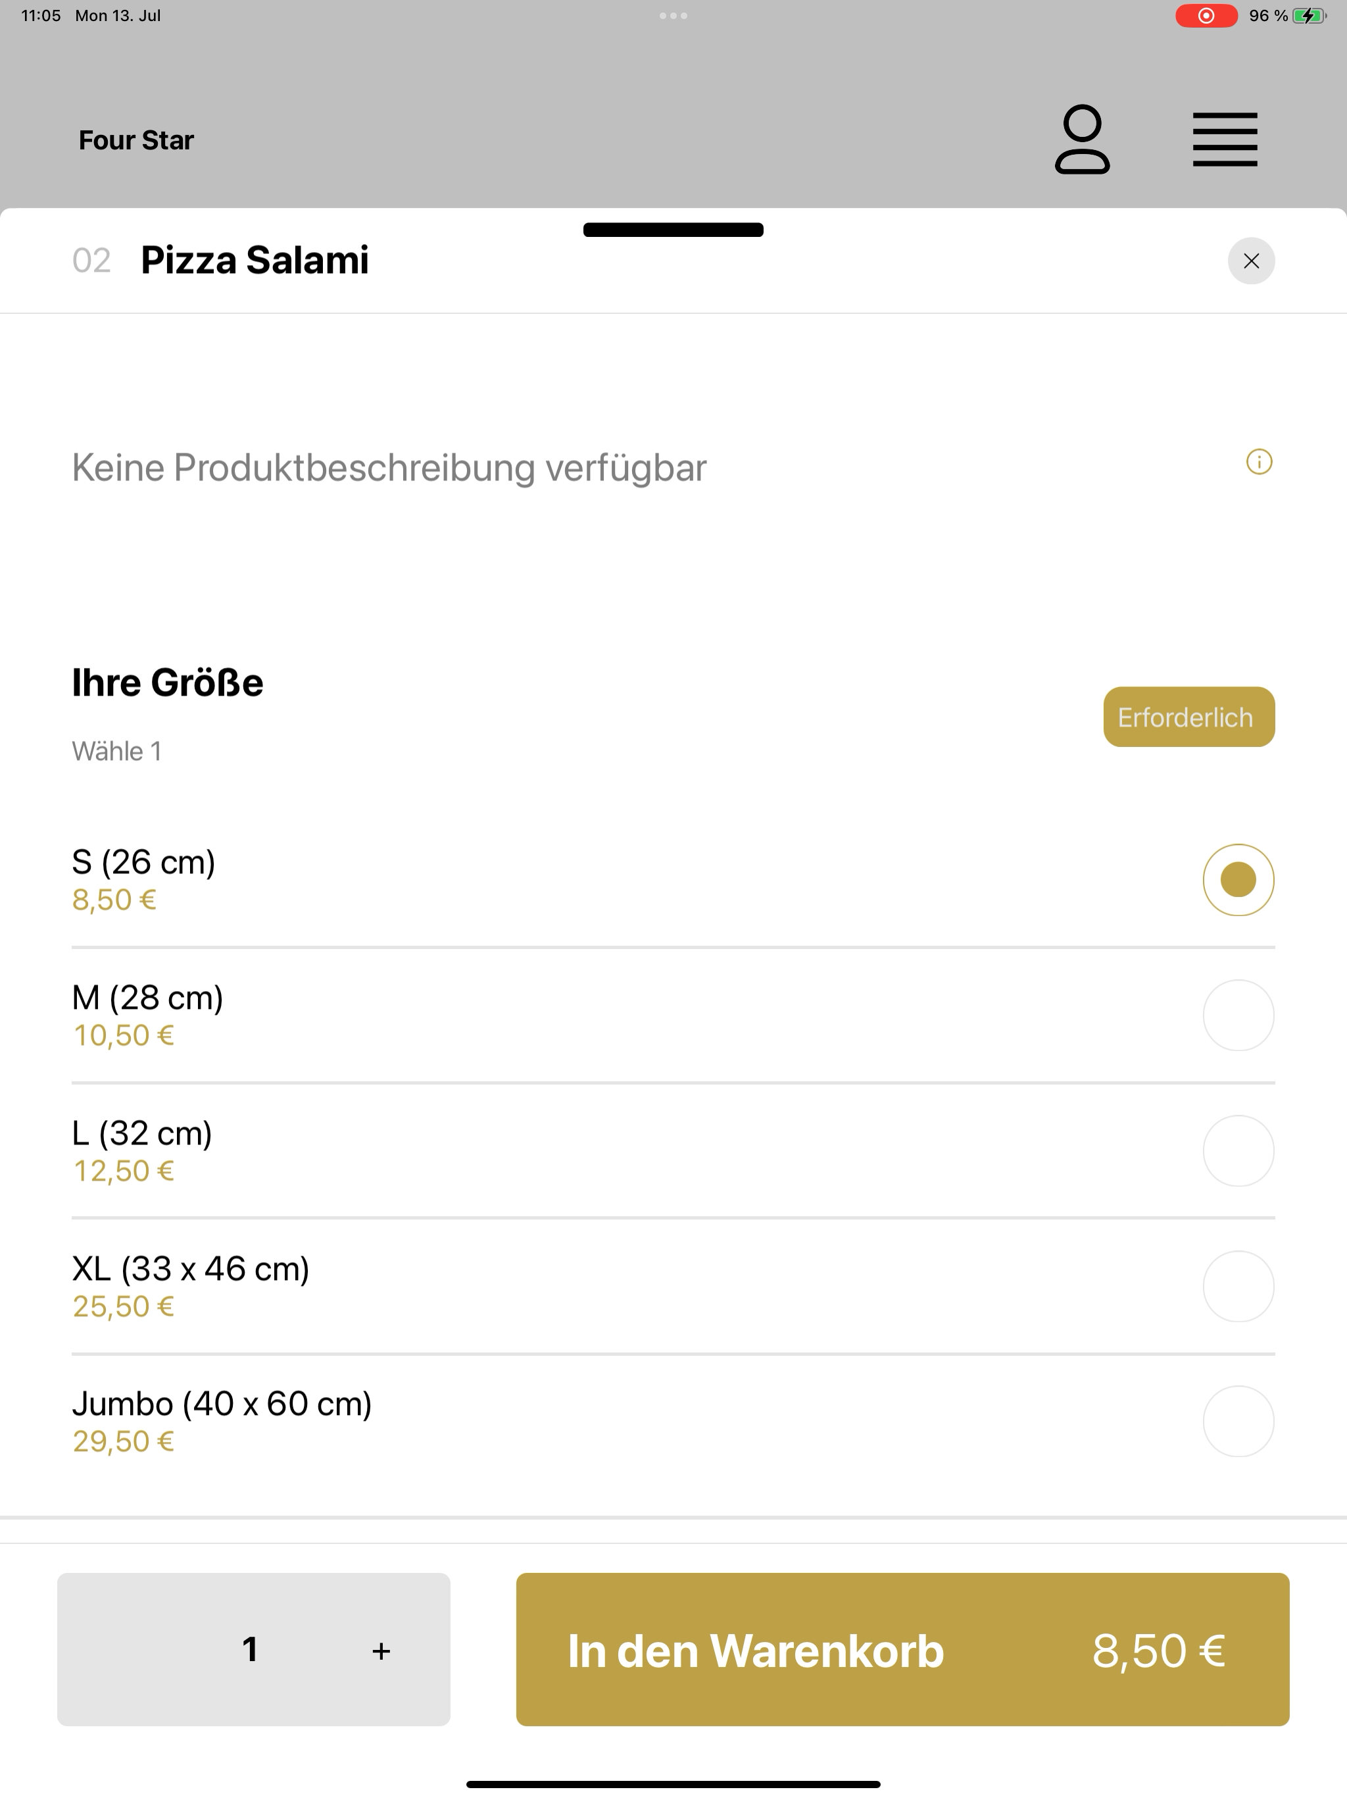Tap the Pizza Salami title

click(255, 260)
